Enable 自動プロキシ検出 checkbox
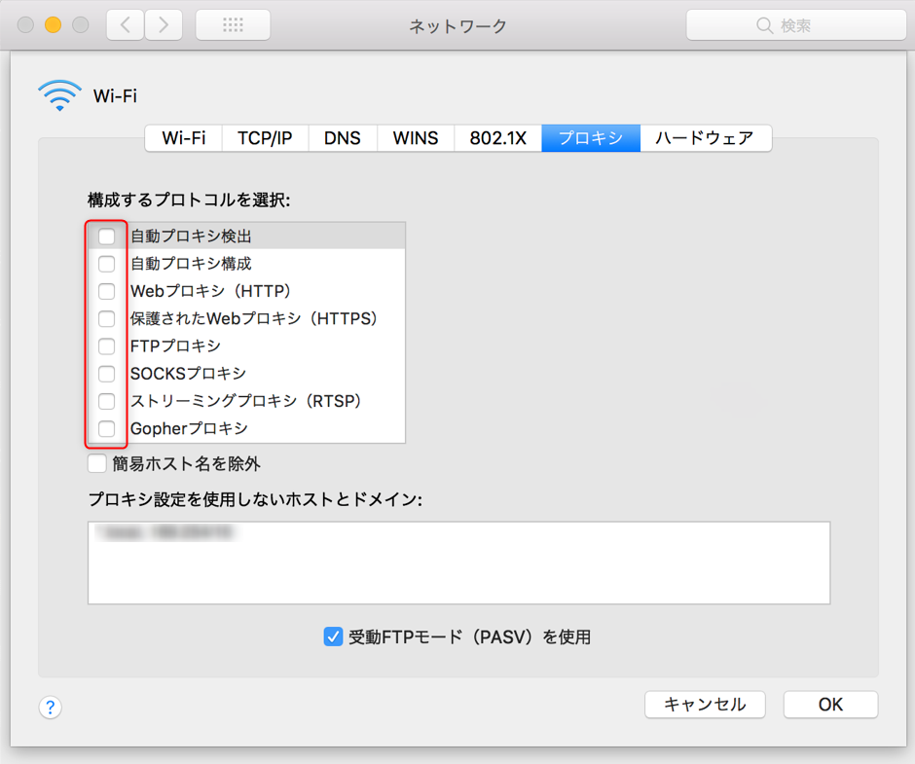Image resolution: width=915 pixels, height=764 pixels. (107, 236)
